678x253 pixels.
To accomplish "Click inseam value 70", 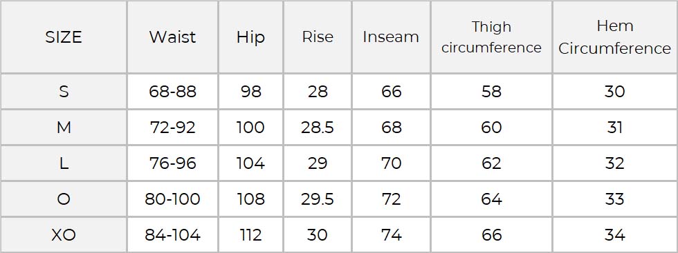I will coord(392,163).
